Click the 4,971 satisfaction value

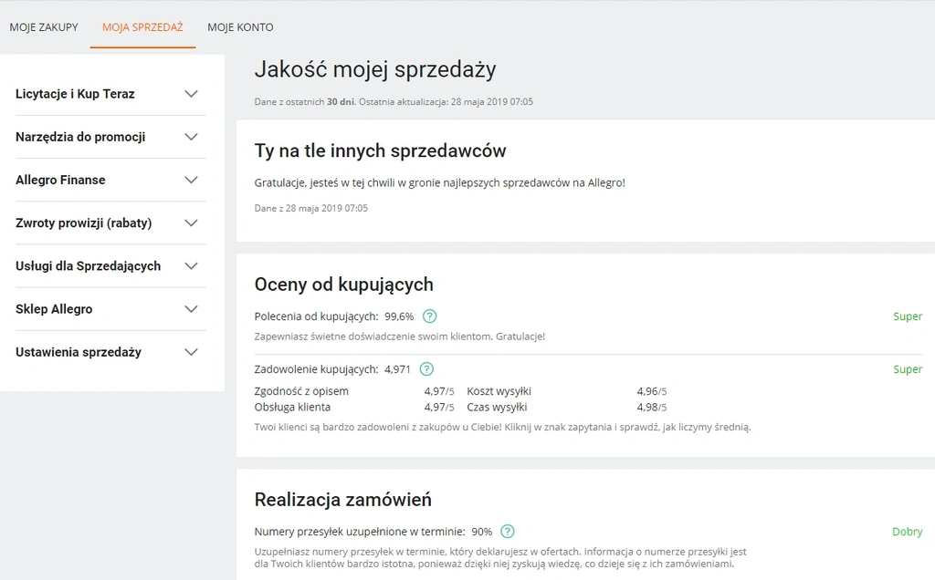click(398, 369)
